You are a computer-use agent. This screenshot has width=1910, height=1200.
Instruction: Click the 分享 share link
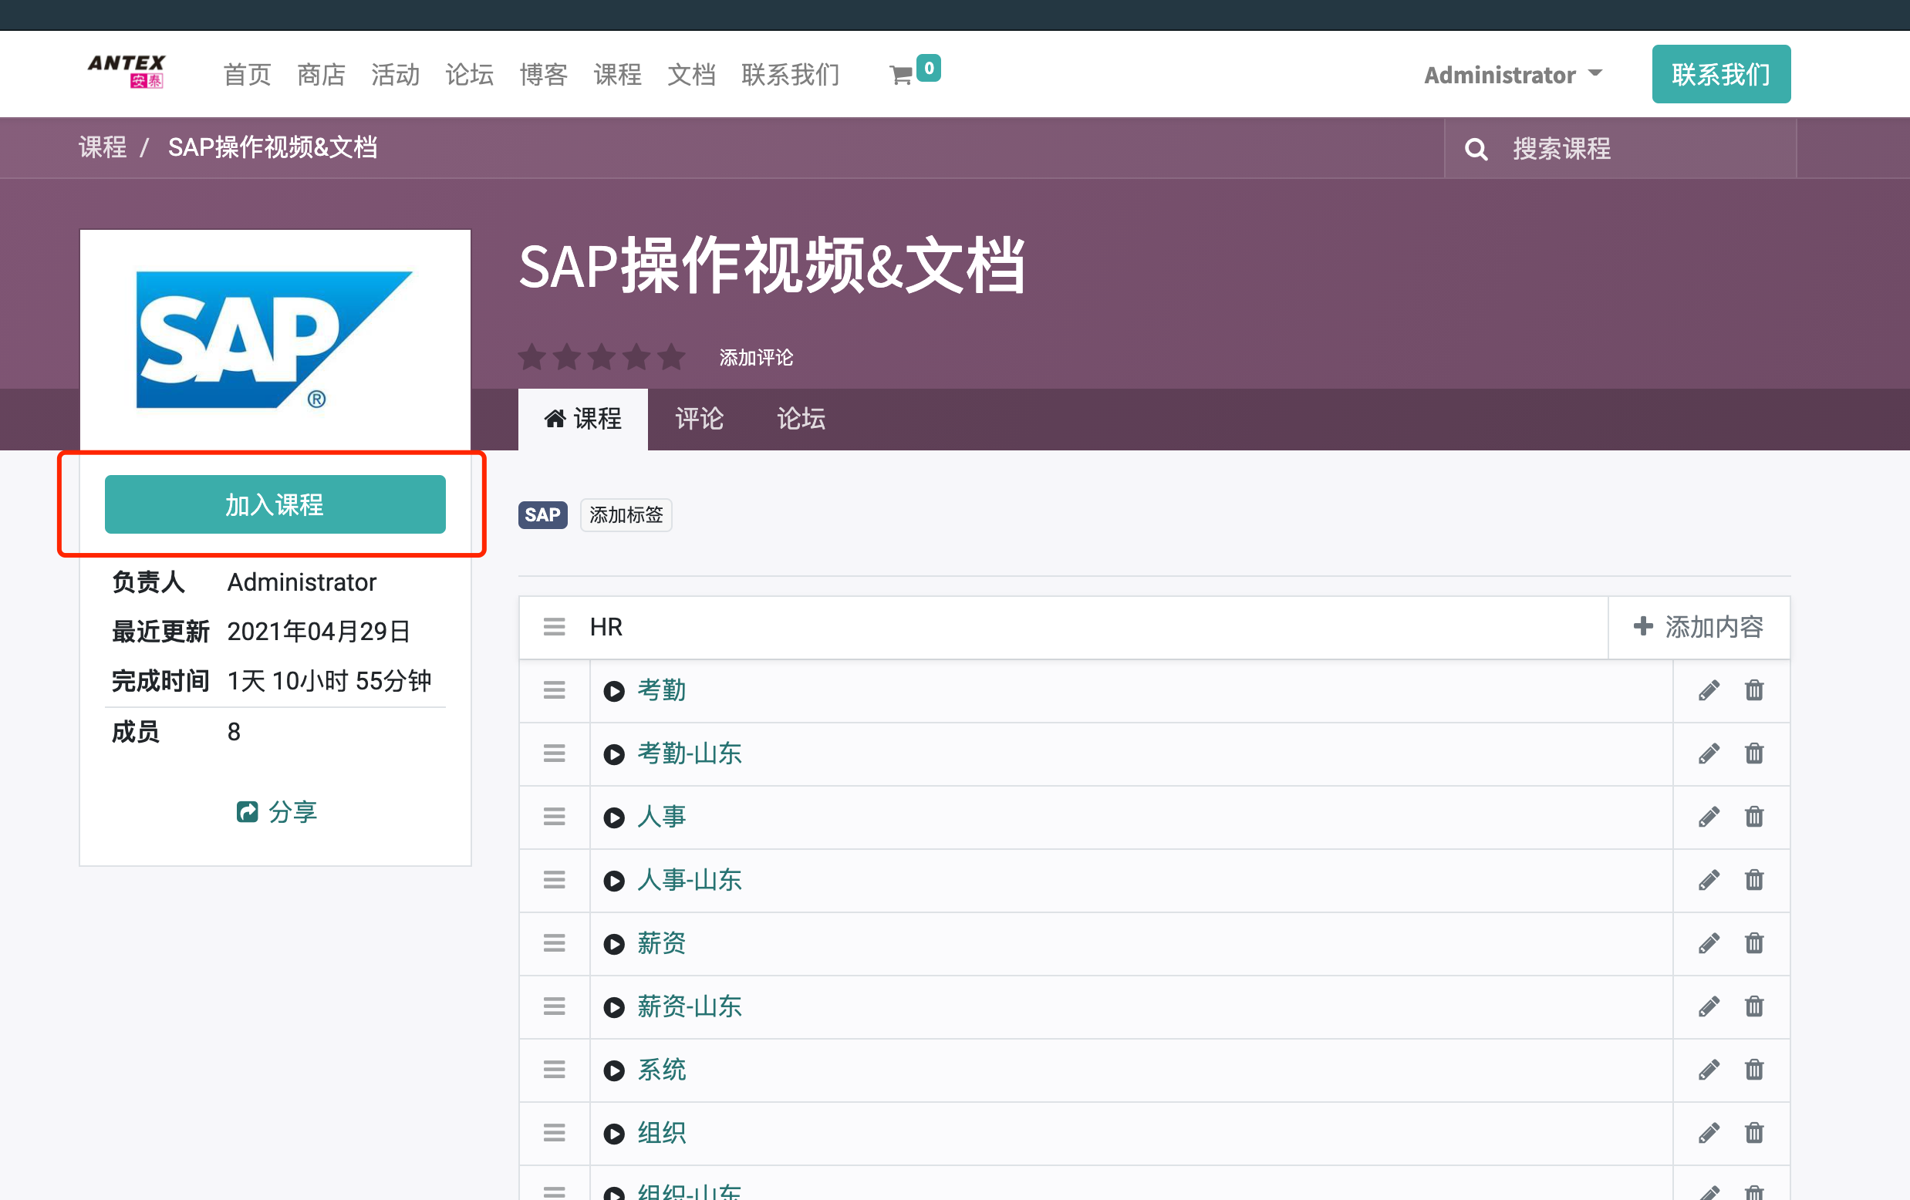pos(276,812)
